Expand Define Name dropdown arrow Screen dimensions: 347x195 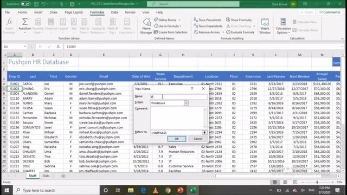coord(179,20)
